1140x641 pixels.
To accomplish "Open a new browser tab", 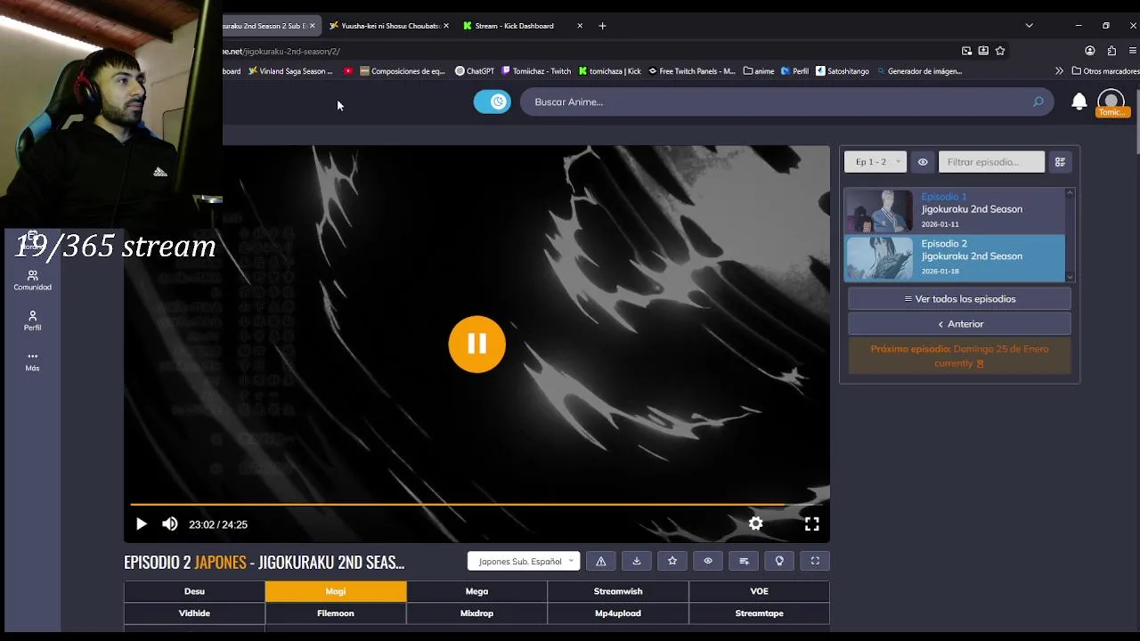I will coord(602,26).
